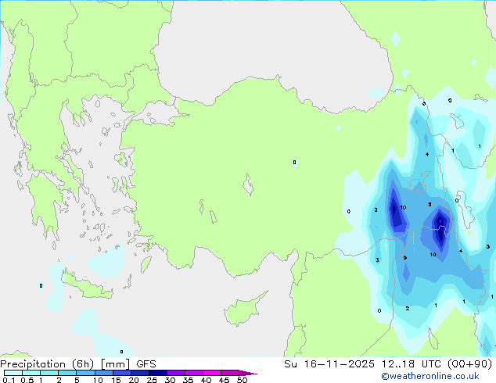The image size is (496, 383).
Task: Open the ©weatheronline.co.uk credit link
Action: [430, 376]
